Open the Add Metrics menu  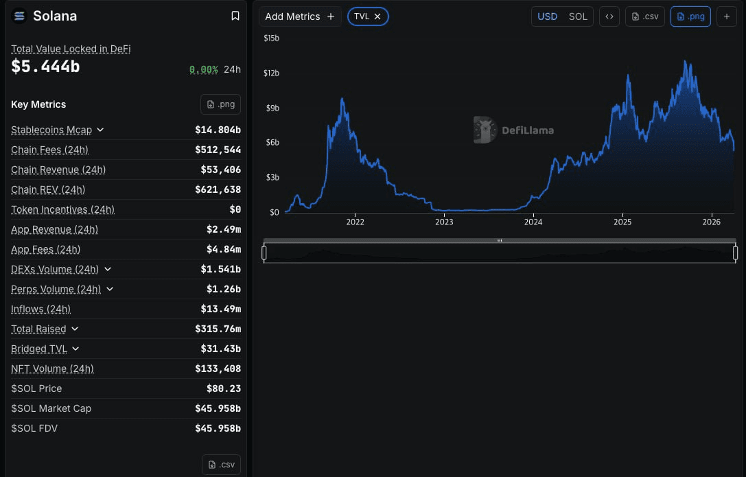click(x=300, y=16)
